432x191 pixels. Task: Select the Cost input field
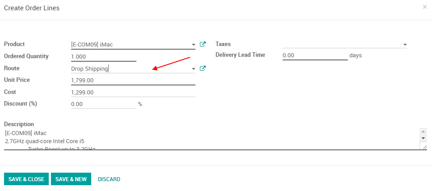click(133, 93)
